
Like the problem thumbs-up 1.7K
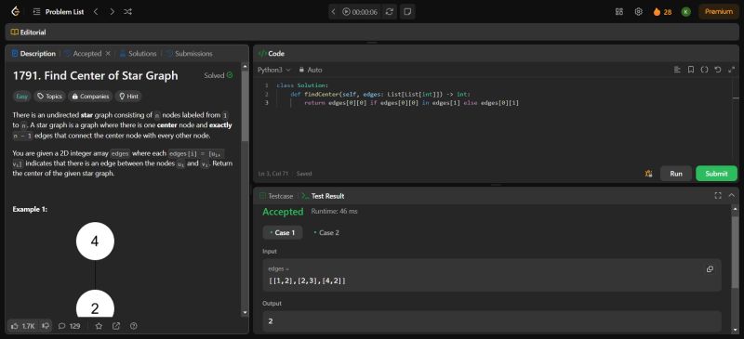(22, 326)
